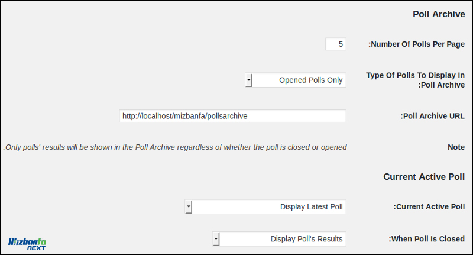The height and width of the screenshot is (255, 473).
Task: Click the When Poll Is Closed label
Action: 426,238
